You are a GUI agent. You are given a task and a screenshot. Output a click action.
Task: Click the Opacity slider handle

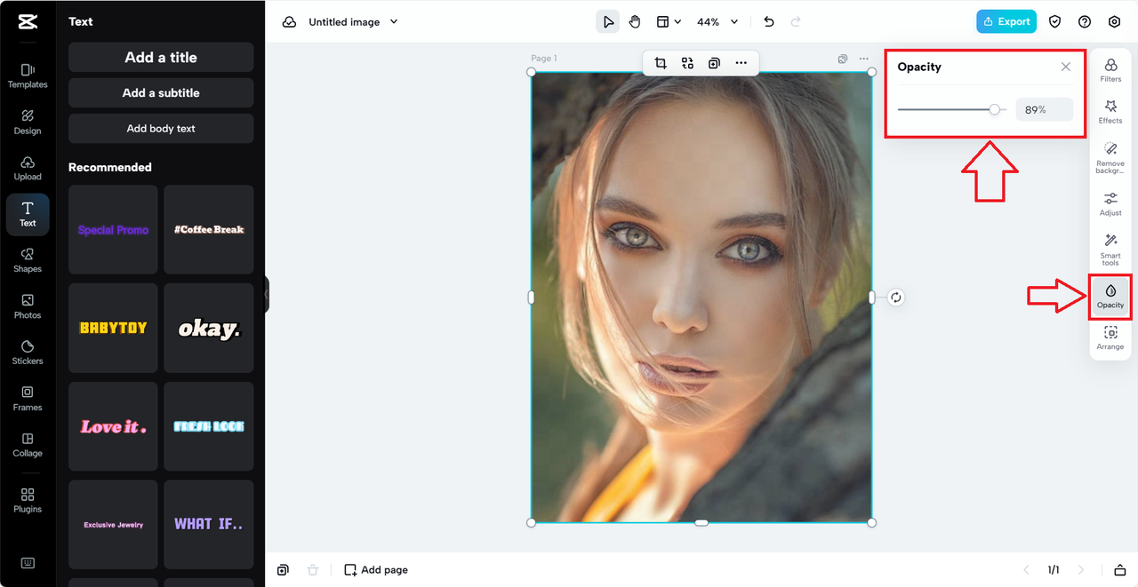tap(995, 109)
